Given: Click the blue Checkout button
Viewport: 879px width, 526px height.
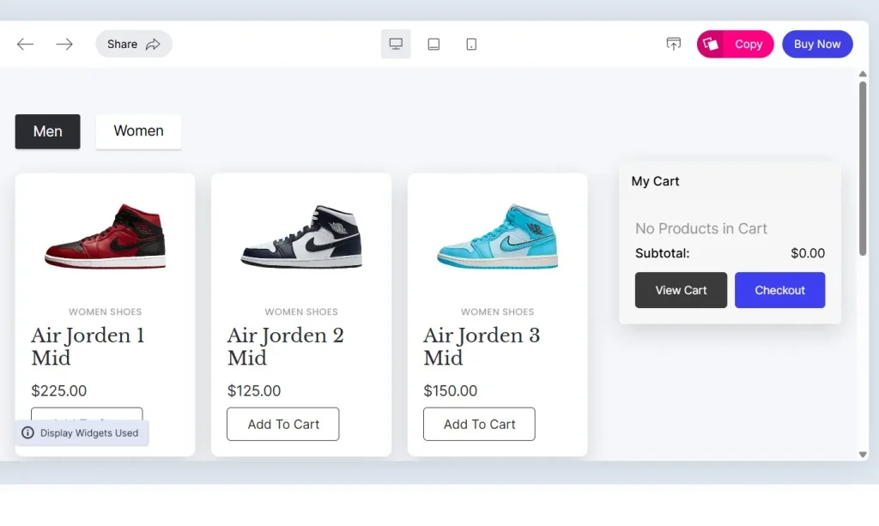Looking at the screenshot, I should coord(779,290).
